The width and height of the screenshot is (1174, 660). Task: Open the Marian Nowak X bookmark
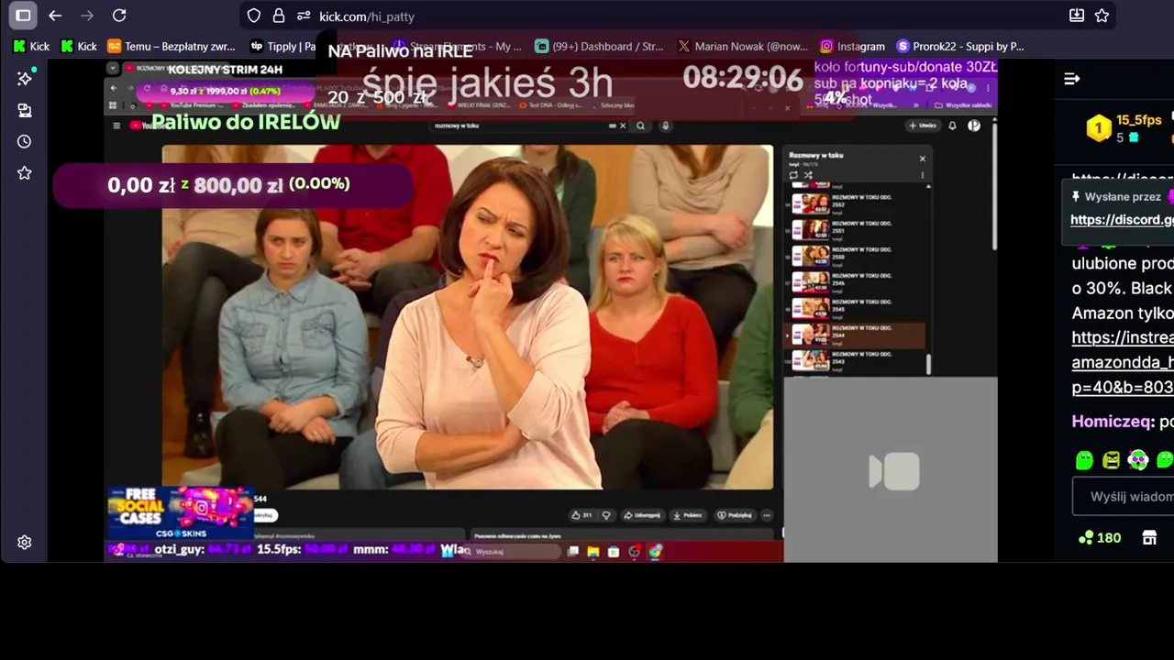click(743, 46)
